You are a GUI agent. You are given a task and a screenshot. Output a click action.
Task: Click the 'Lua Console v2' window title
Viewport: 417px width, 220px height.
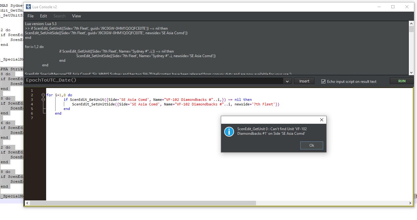45,7
